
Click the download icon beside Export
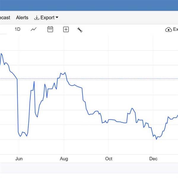coord(37,18)
